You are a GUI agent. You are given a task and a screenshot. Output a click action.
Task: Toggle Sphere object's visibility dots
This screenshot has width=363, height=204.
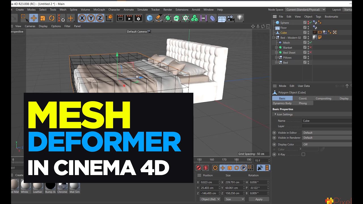(308, 23)
